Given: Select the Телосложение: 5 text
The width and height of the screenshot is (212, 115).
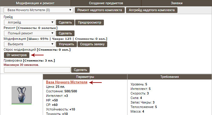Looking at the screenshot, I should click(x=144, y=107).
